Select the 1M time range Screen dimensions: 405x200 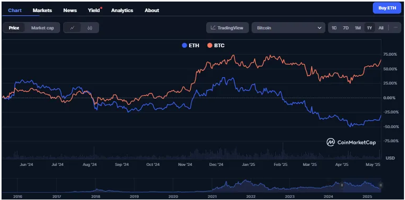tap(358, 28)
